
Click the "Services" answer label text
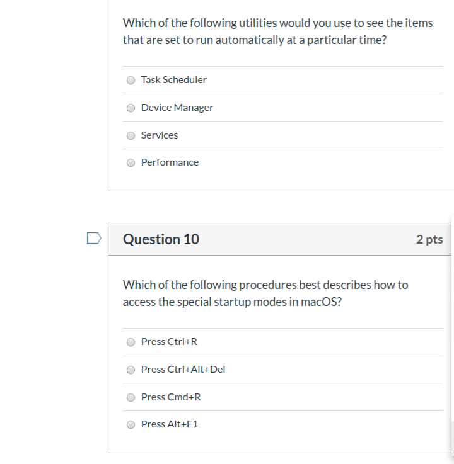pyautogui.click(x=160, y=135)
